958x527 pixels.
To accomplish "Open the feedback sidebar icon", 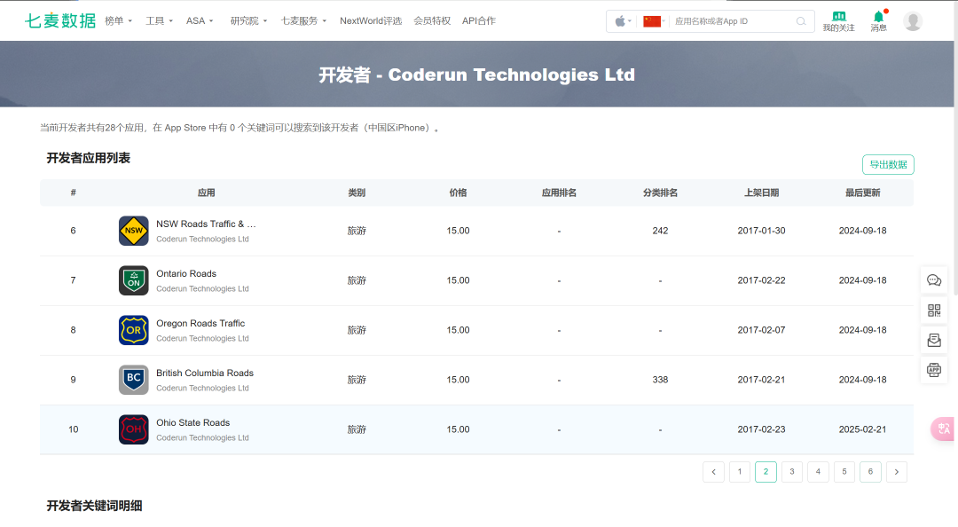I will coord(934,340).
